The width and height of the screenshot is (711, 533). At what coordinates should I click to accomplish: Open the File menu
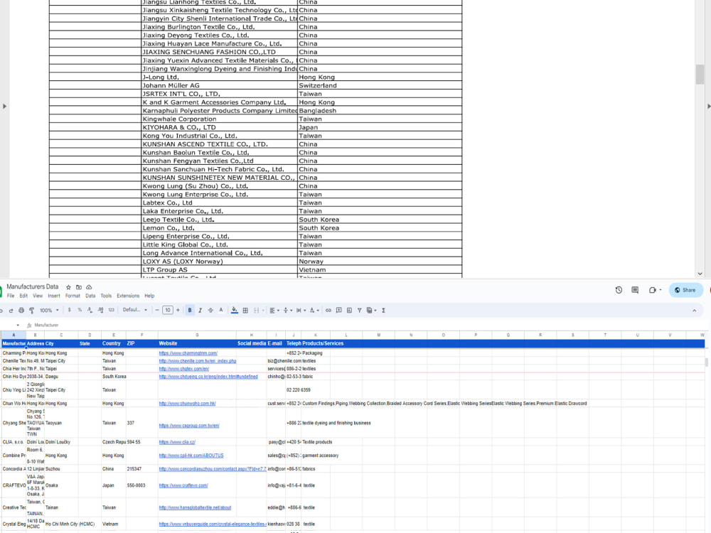point(11,296)
